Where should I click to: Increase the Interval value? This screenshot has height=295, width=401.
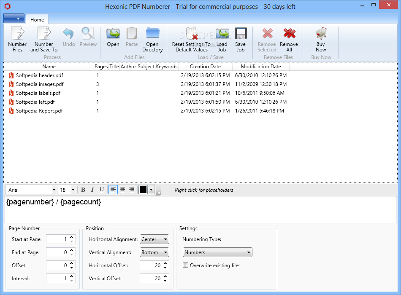pos(72,276)
